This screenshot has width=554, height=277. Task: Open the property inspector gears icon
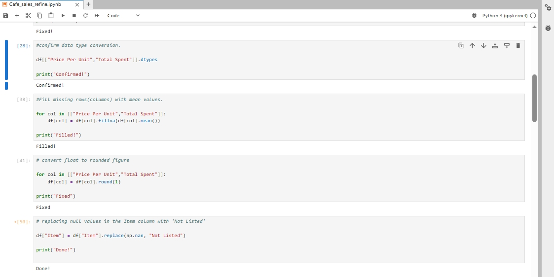pyautogui.click(x=548, y=7)
